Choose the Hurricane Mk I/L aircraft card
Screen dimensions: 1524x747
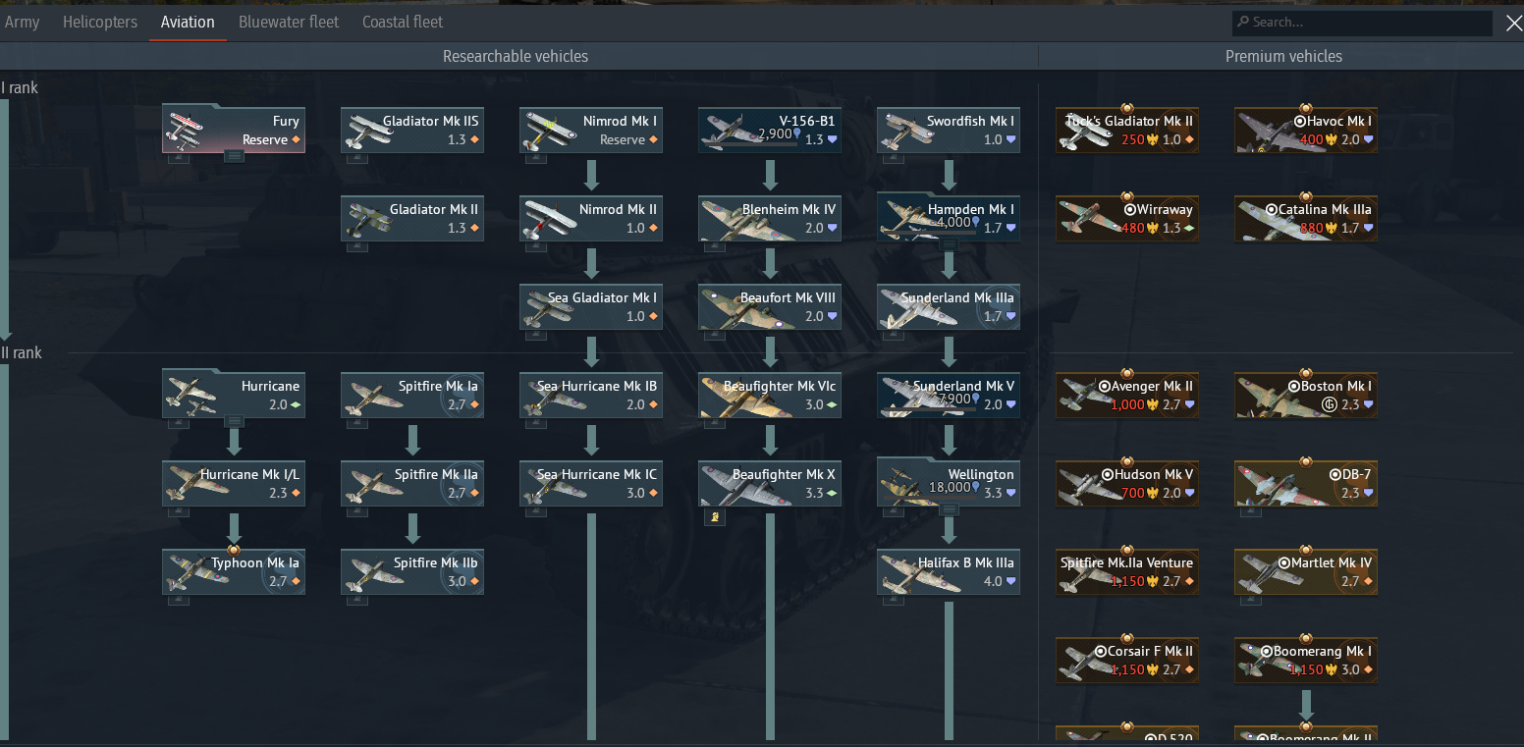pyautogui.click(x=234, y=484)
